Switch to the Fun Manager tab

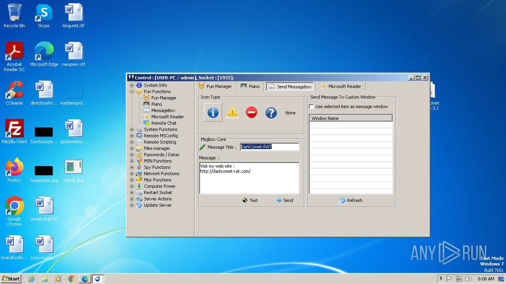tap(215, 86)
